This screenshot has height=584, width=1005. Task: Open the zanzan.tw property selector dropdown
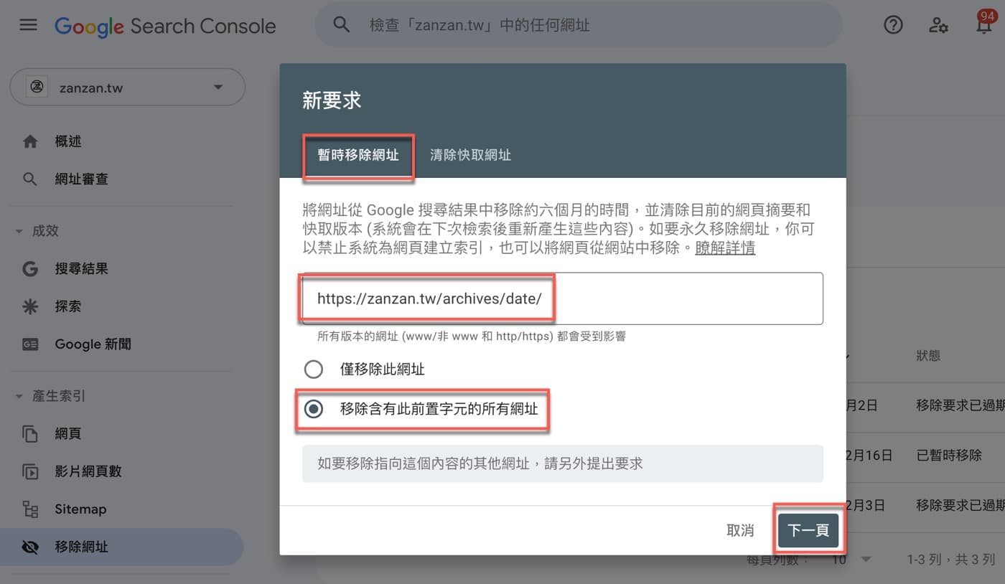coord(127,88)
